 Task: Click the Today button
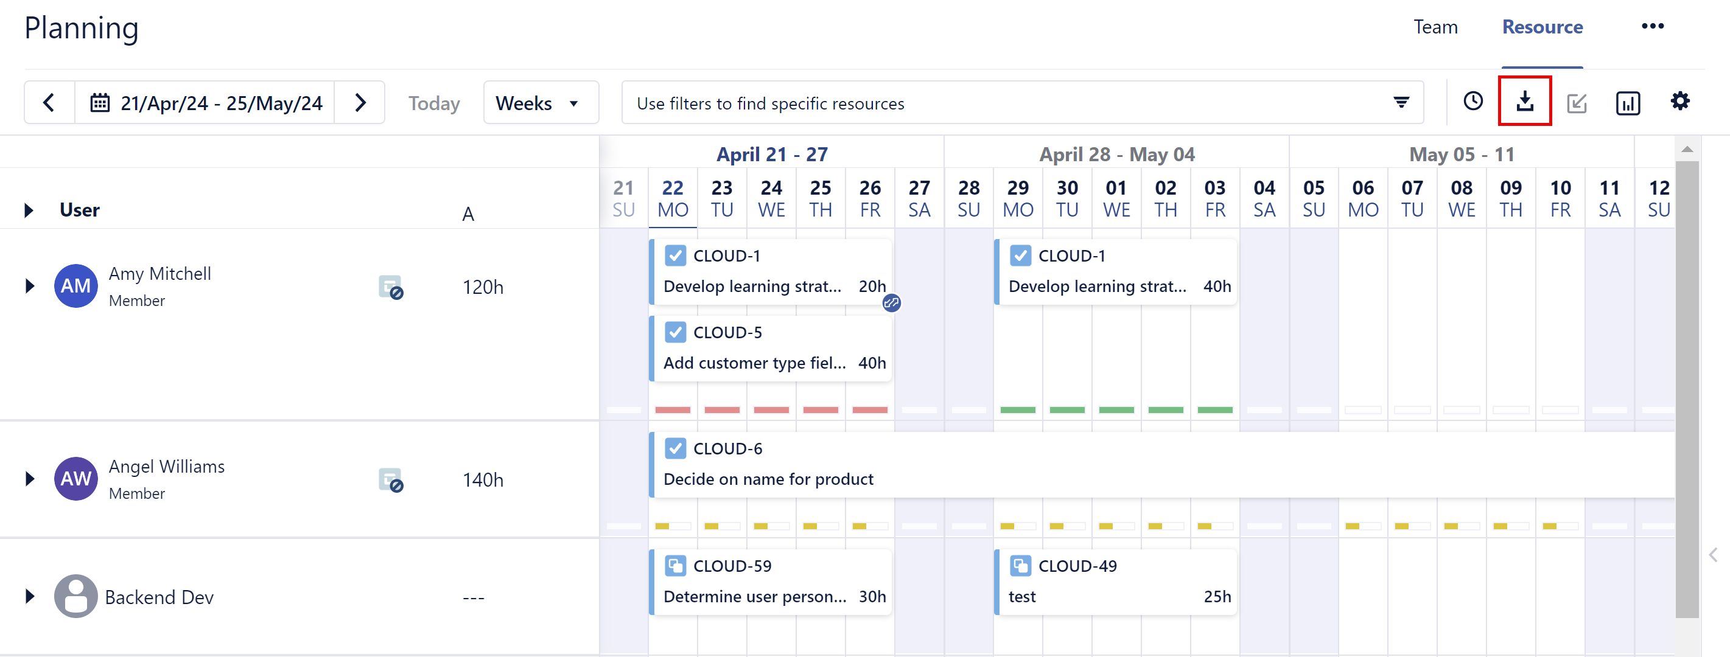pyautogui.click(x=434, y=103)
